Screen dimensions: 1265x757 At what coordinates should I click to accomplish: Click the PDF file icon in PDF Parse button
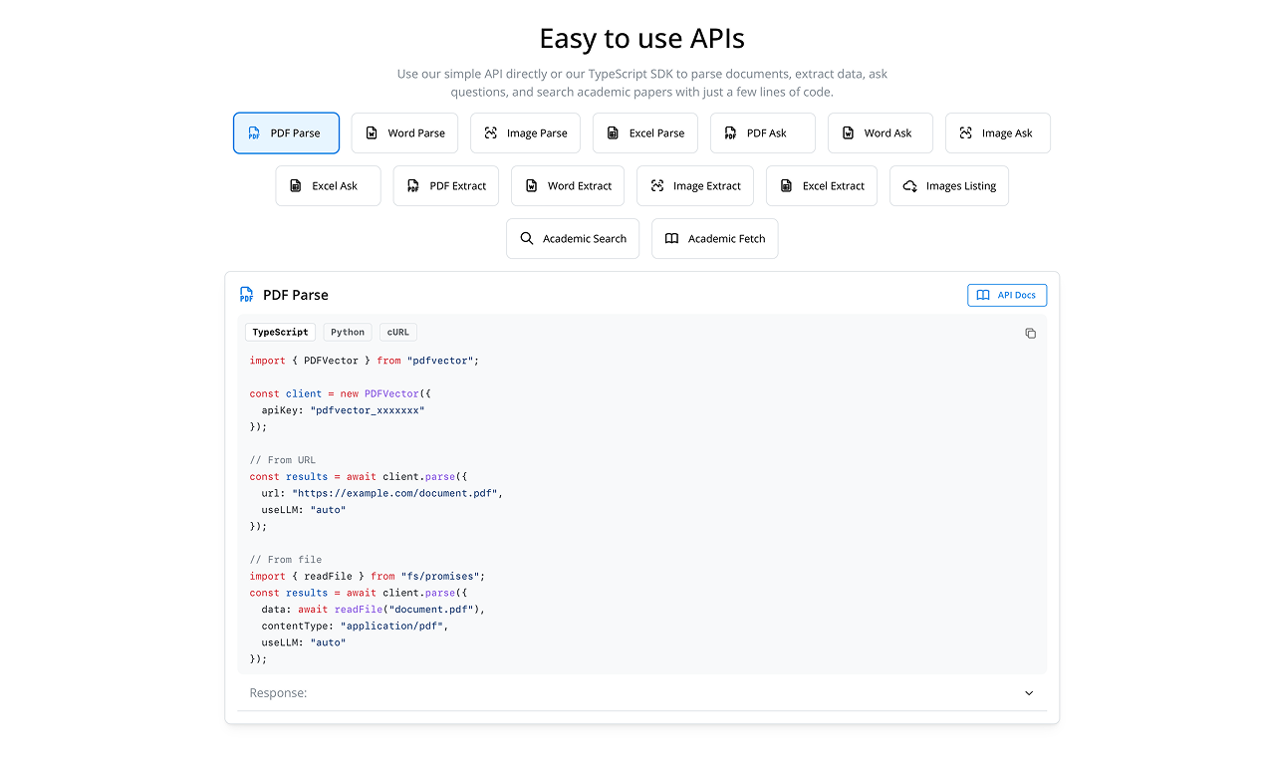click(254, 133)
